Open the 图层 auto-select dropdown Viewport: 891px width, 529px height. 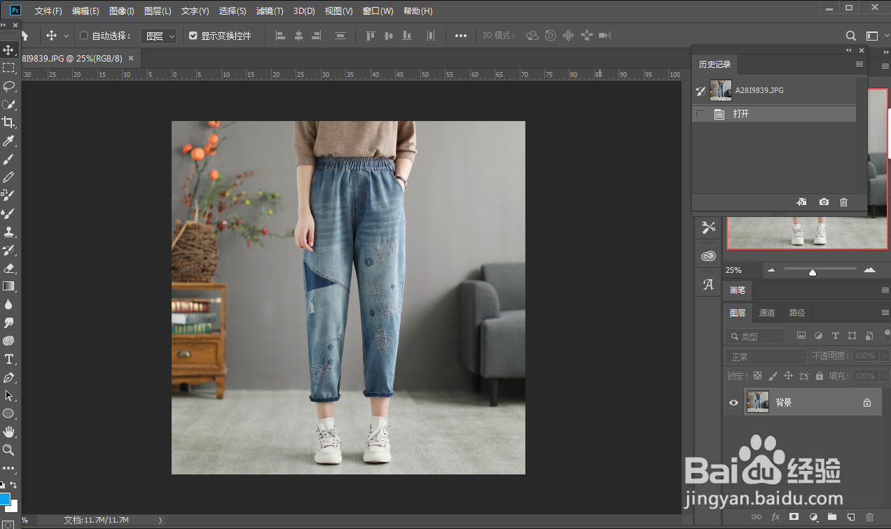159,36
